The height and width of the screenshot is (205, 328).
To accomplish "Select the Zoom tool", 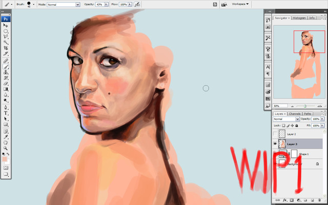I will tap(6, 148).
